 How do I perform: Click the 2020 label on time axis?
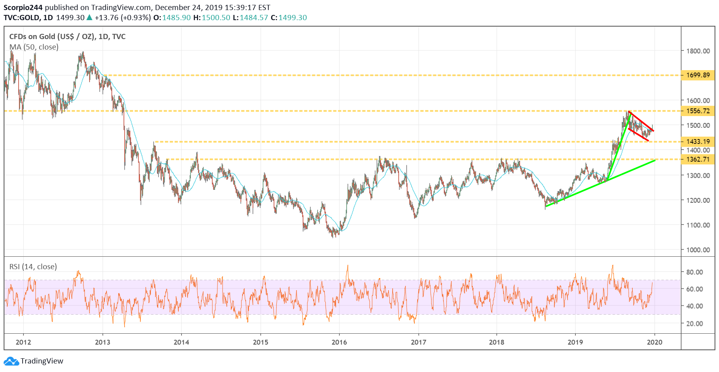(654, 342)
